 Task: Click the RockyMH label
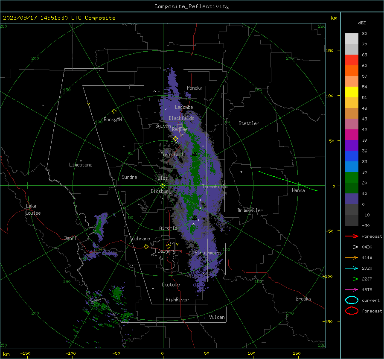pyautogui.click(x=113, y=120)
